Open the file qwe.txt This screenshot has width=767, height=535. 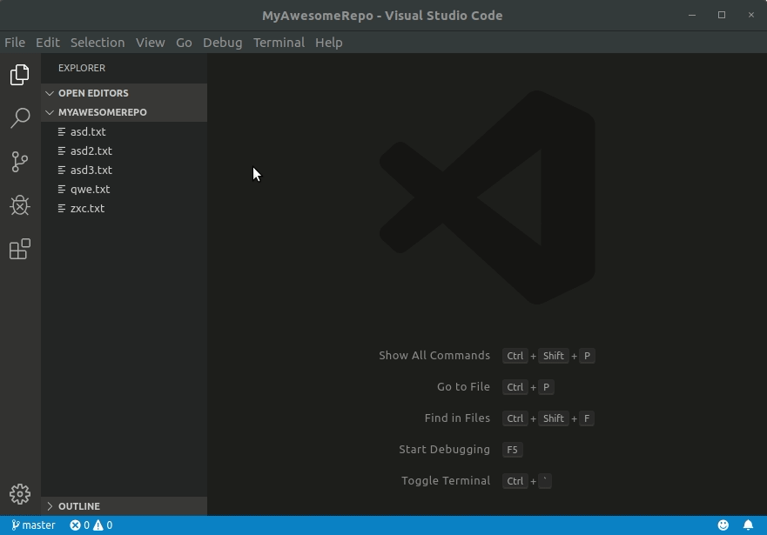coord(90,189)
